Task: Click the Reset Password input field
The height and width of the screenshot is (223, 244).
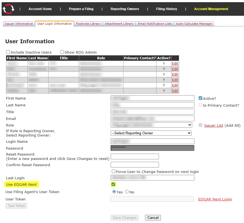Action: pos(135,157)
